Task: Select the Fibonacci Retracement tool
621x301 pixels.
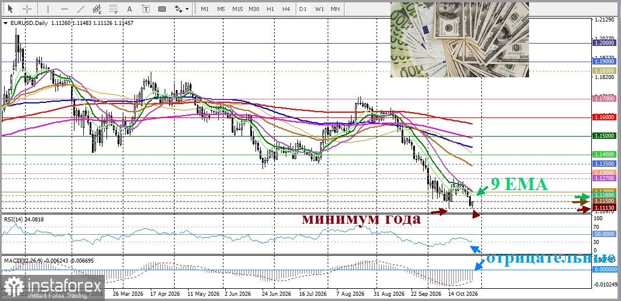Action: (x=113, y=8)
